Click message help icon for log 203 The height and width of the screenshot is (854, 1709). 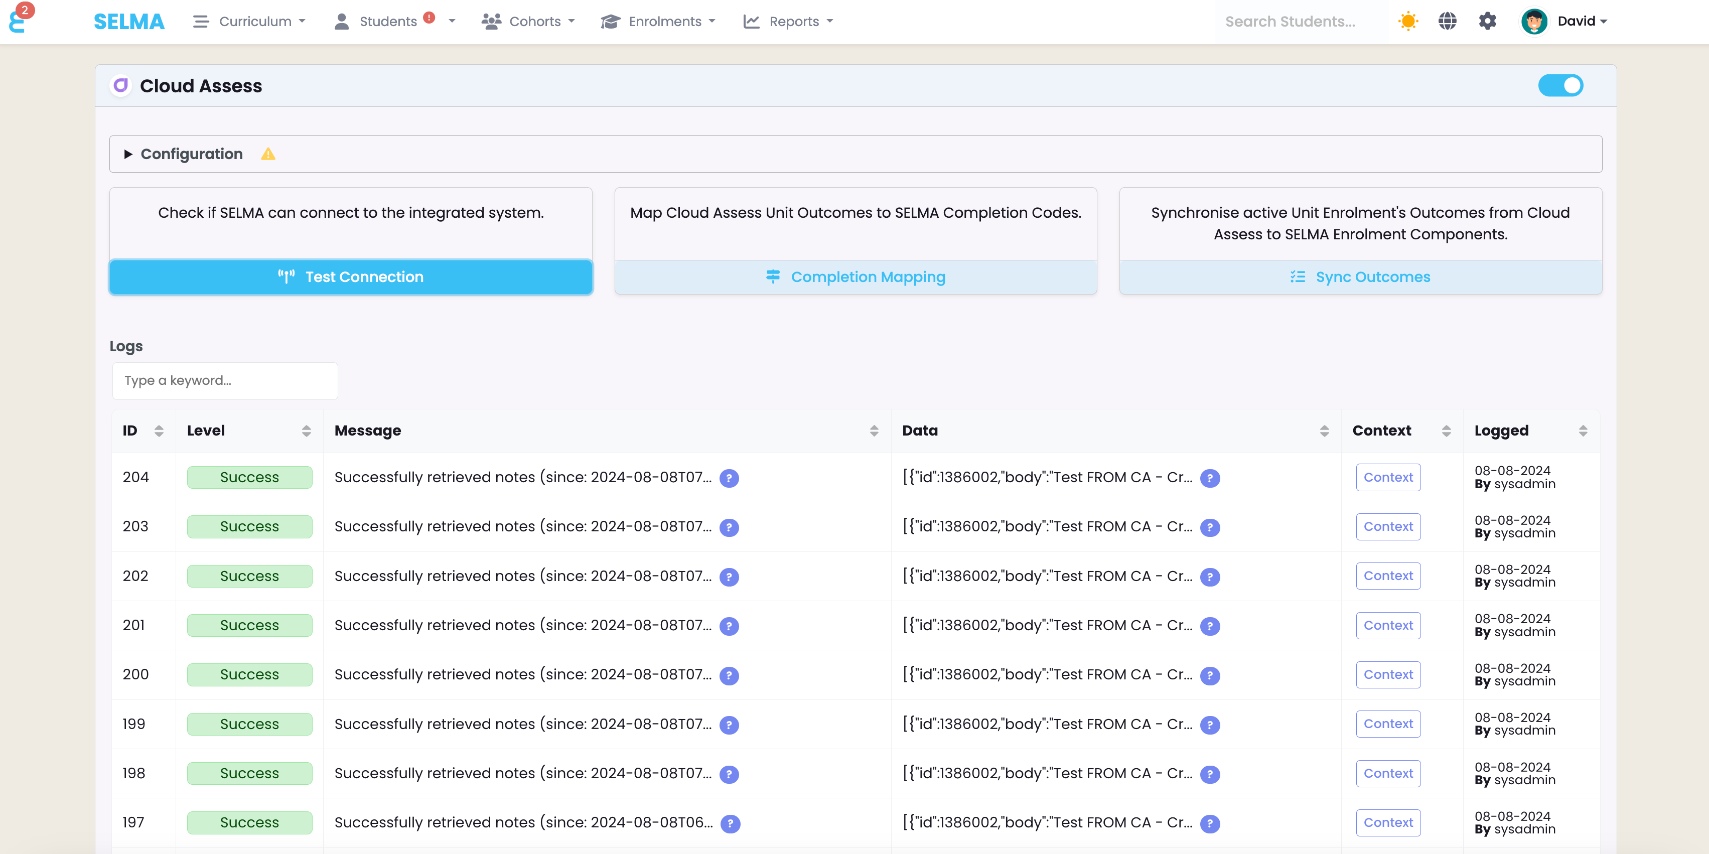pyautogui.click(x=729, y=527)
